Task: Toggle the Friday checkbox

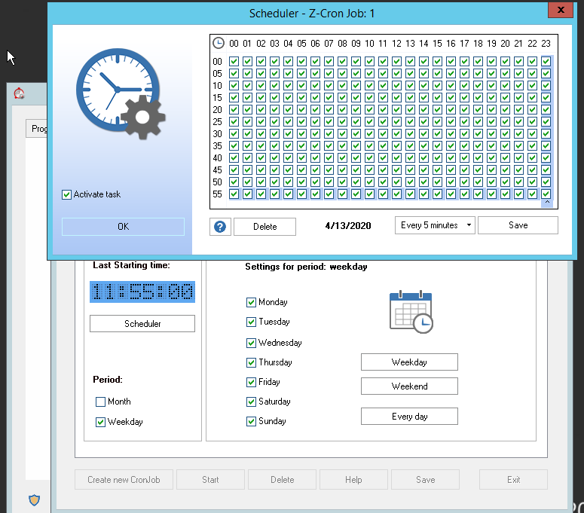Action: [x=251, y=383]
